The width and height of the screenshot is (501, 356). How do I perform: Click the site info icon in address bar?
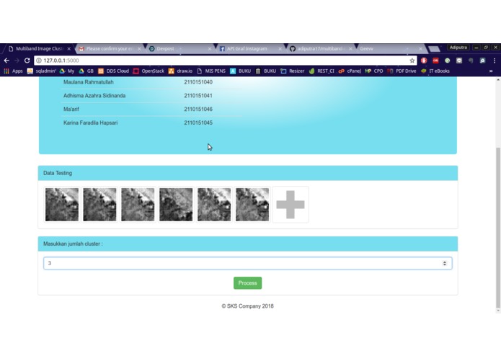[39, 61]
